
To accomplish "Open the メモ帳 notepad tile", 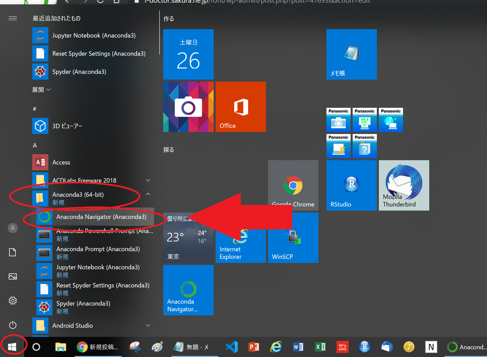I will (352, 54).
